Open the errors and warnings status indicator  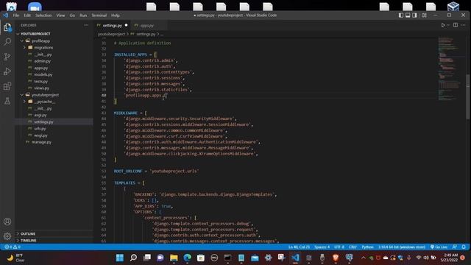pos(13,247)
